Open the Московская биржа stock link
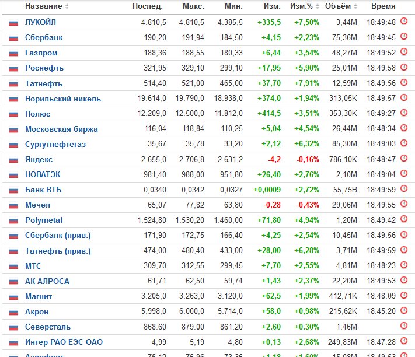 [61, 129]
